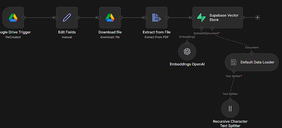Screen dimensions: 282x128
Task: Click the Download file output connector
Action: tap(121, 18)
